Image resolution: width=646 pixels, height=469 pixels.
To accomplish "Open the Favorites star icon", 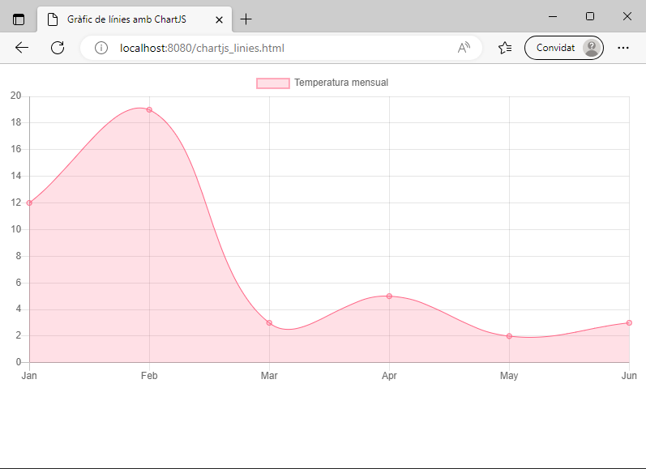I will pyautogui.click(x=505, y=48).
